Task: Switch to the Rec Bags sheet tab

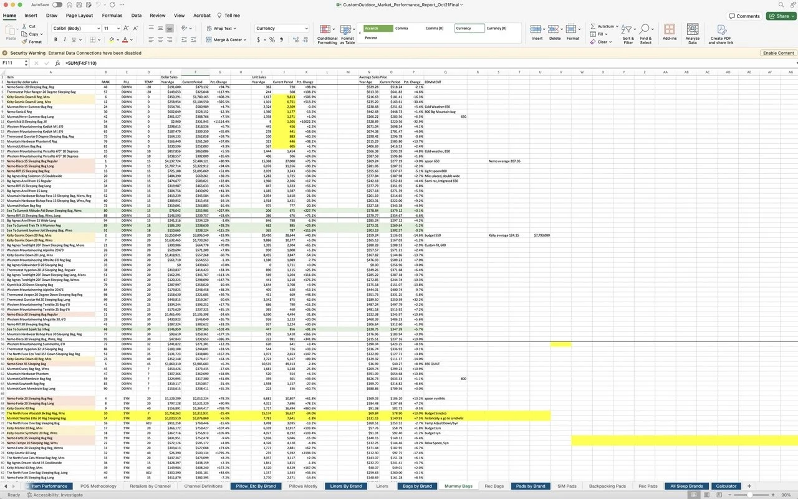Action: pyautogui.click(x=494, y=486)
